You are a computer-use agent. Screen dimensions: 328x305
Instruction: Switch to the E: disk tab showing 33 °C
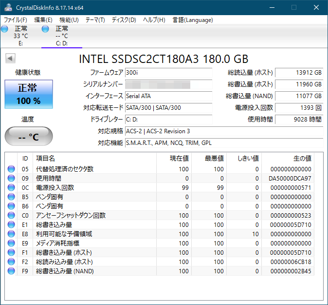point(20,36)
